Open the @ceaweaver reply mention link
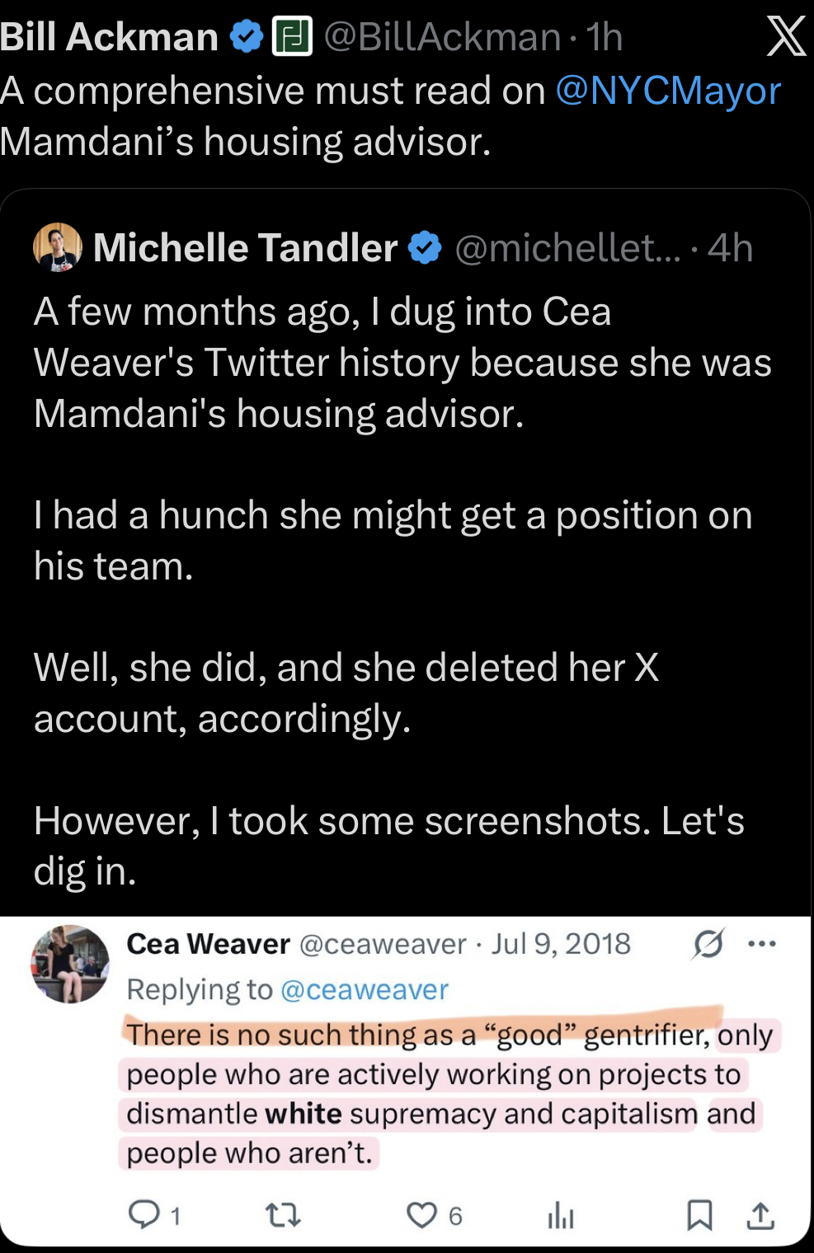The height and width of the screenshot is (1253, 814). pos(365,989)
